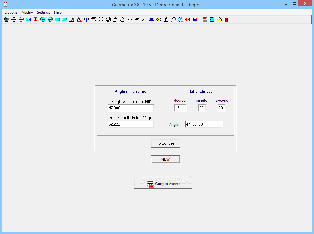Close the Geometrix XXL window
This screenshot has height=234, width=314.
pos(305,3)
